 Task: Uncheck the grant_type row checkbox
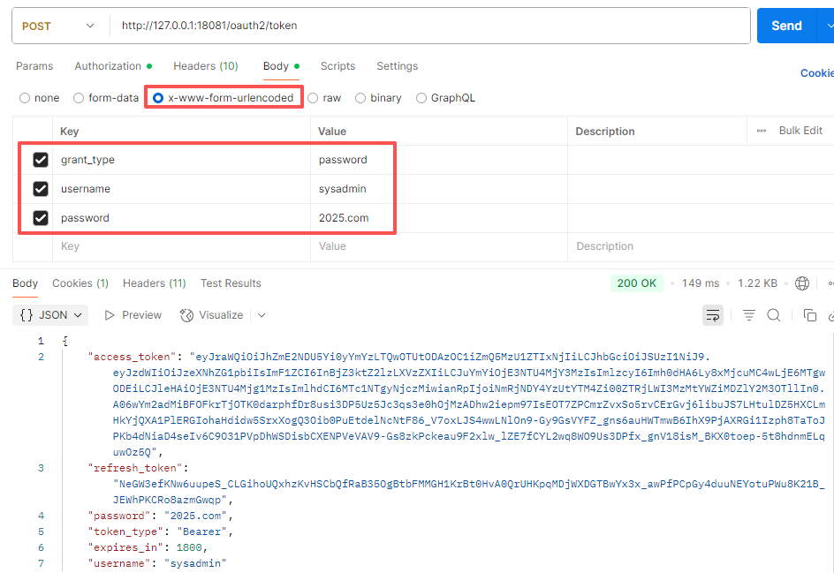coord(41,160)
